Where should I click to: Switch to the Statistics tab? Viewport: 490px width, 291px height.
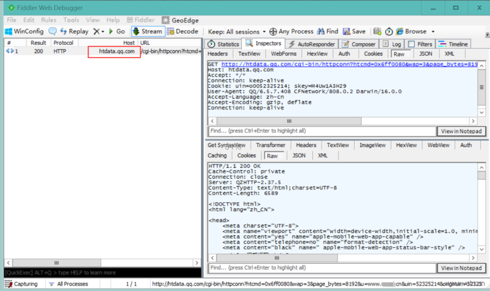223,44
